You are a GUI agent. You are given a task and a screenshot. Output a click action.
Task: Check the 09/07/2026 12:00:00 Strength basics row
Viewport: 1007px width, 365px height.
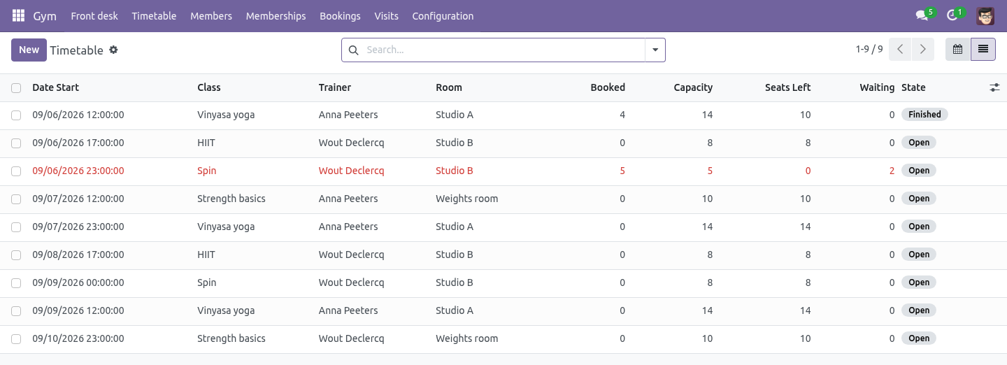point(16,199)
